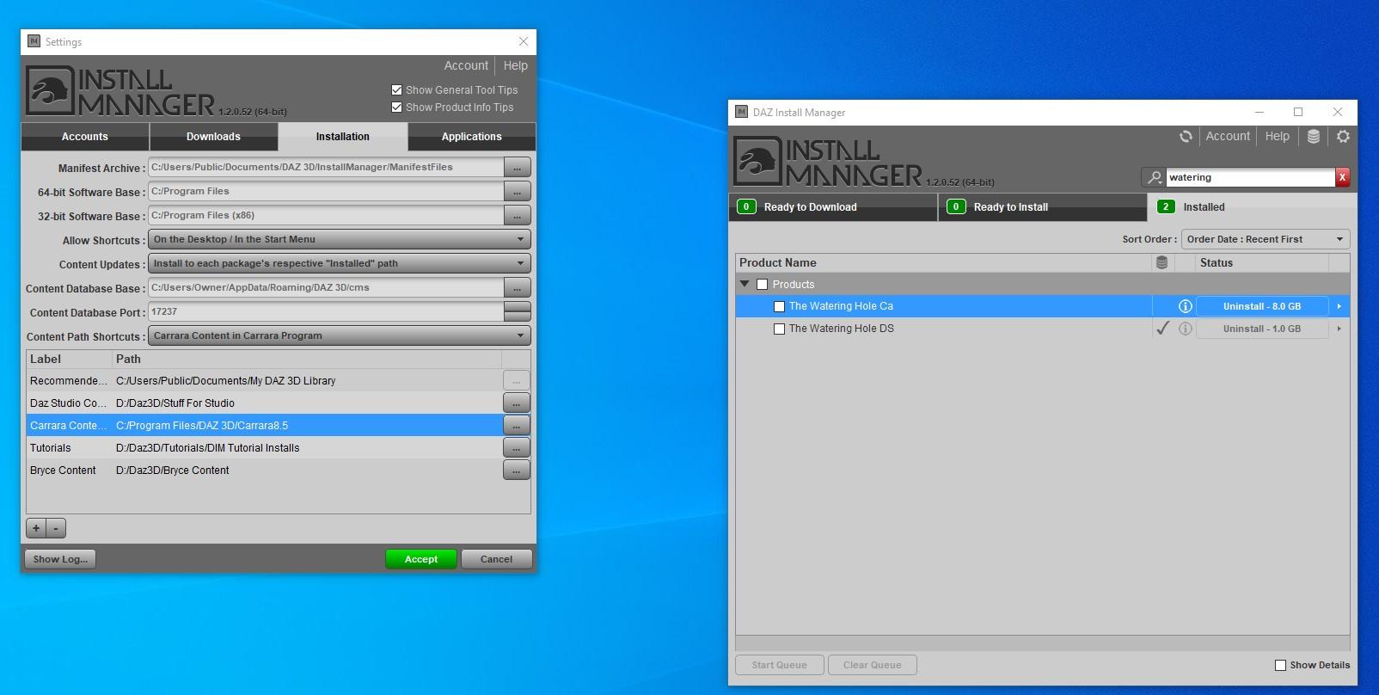Expand options arrow for Watering Hole Ca
This screenshot has width=1379, height=695.
click(1339, 306)
